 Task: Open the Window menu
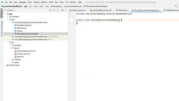[x=73, y=2]
